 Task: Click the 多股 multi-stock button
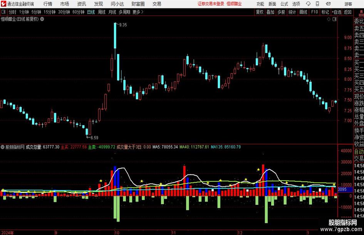click(281, 12)
